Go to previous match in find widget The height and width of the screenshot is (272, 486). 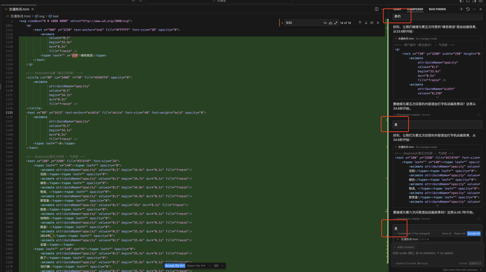(360, 22)
